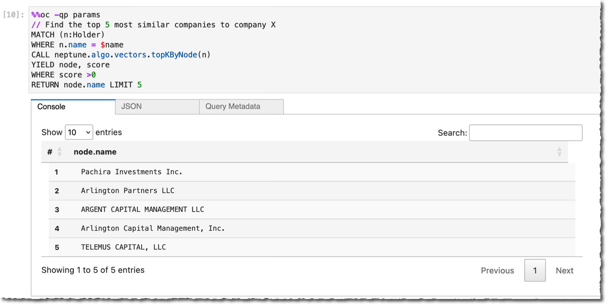
Task: Select the Arlington Capital Management, Inc. row
Action: click(x=312, y=228)
